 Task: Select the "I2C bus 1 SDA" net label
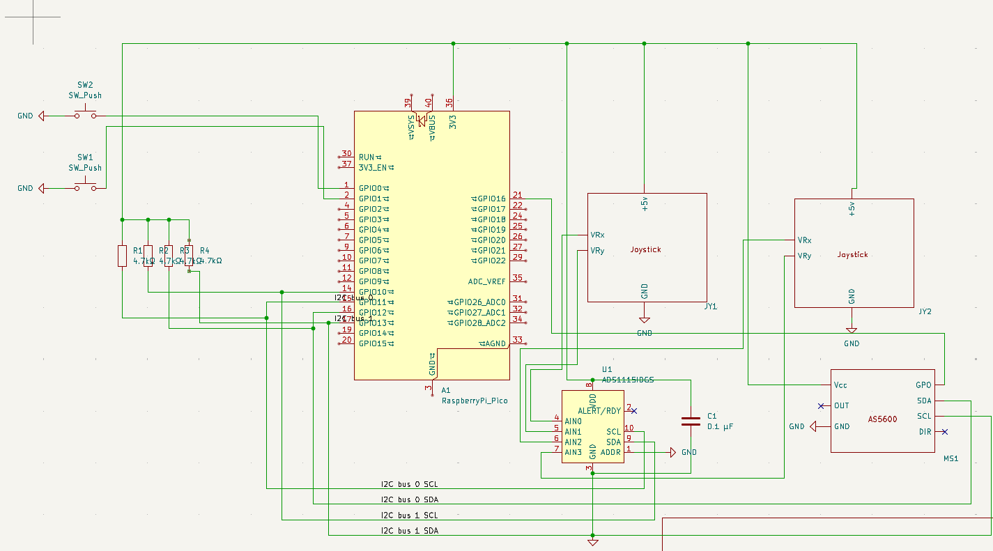coord(409,531)
